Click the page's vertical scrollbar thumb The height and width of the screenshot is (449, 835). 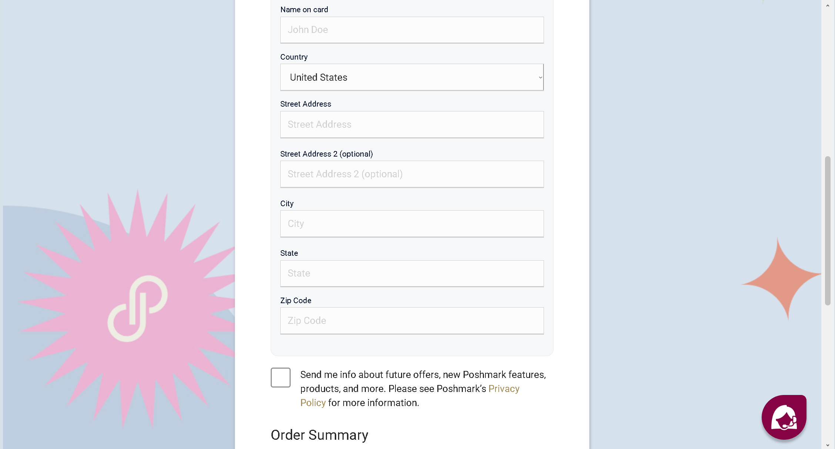[x=828, y=231]
